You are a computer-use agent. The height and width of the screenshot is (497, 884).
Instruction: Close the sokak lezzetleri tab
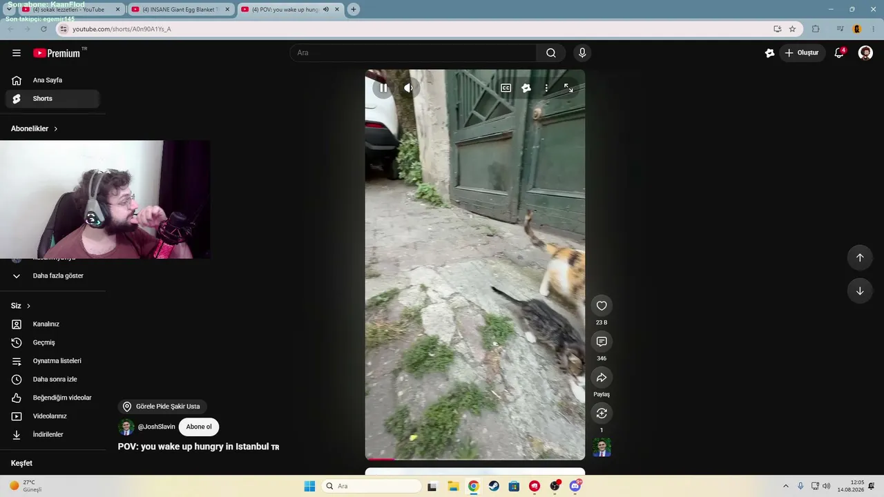(117, 10)
